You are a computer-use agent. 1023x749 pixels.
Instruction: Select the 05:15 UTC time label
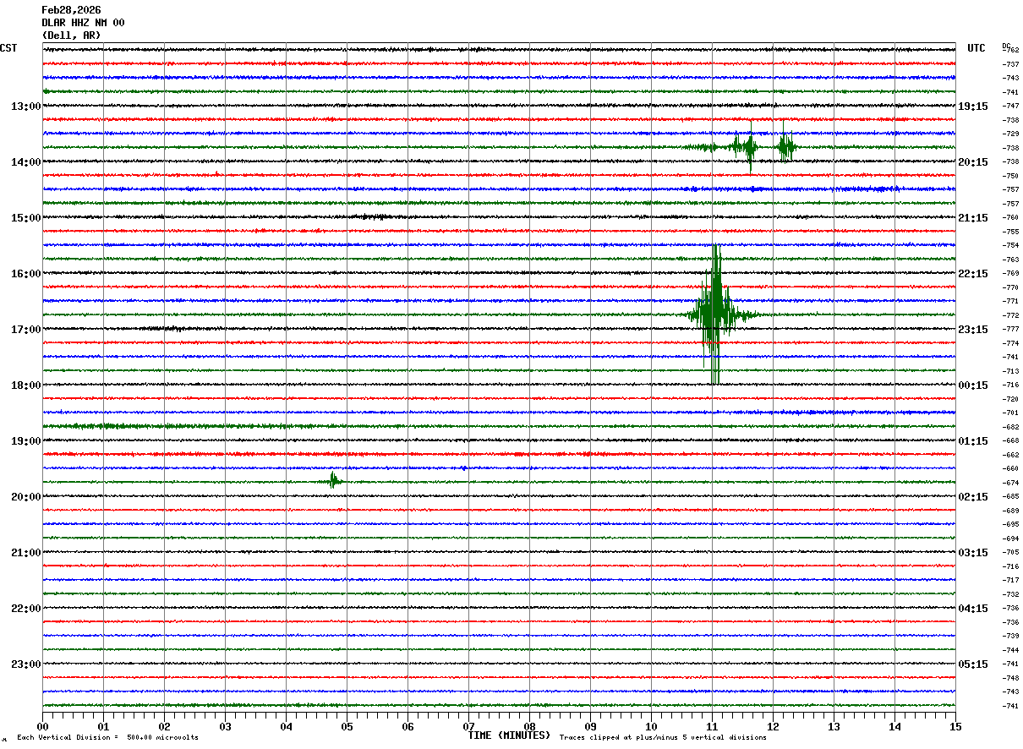click(973, 664)
